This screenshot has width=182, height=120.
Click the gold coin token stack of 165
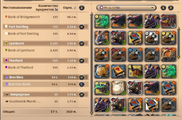[x=102, y=71]
